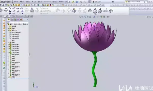
Task: Open the 工具 (Tools) menu
Action: (x=40, y=2)
